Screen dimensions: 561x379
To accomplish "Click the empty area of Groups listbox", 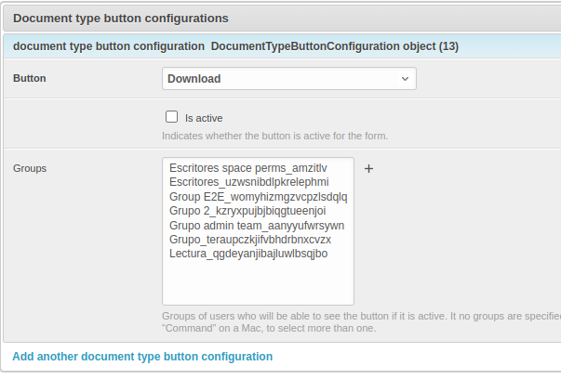I will 258,283.
